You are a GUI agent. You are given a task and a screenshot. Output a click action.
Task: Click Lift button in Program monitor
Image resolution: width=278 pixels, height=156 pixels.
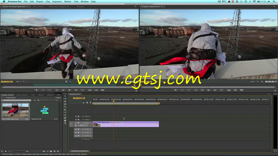229,90
